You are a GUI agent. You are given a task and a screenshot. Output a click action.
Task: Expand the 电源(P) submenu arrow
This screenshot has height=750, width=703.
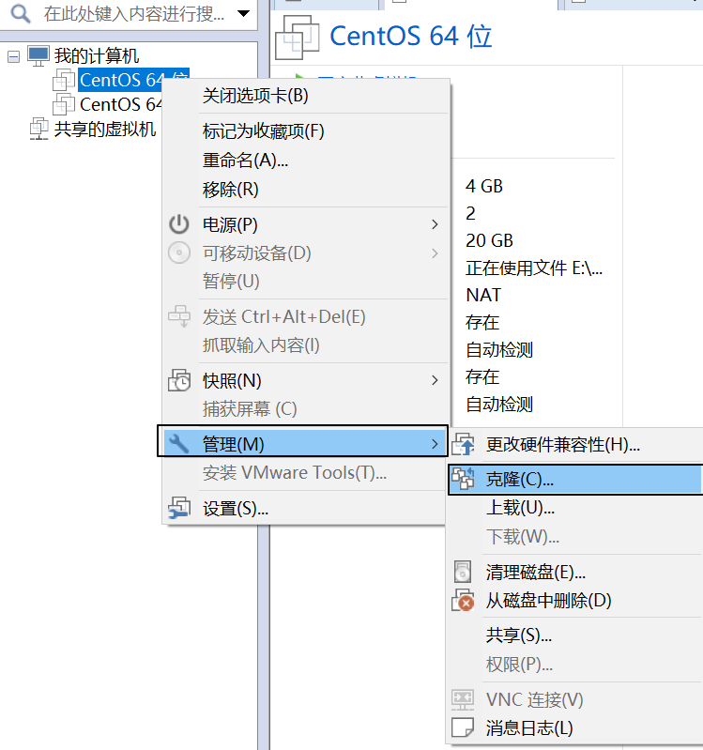click(x=435, y=224)
